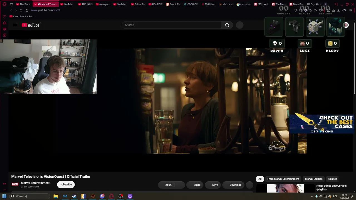Run search with the magnifier button
356x200 pixels.
click(227, 25)
